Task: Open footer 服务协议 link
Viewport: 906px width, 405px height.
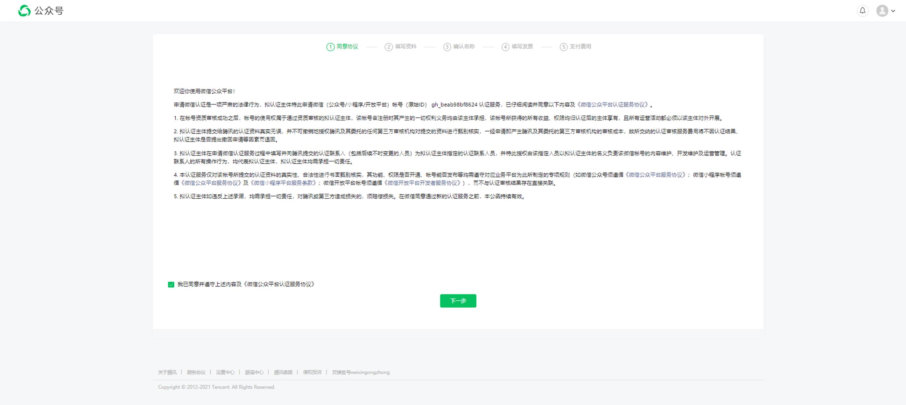Action: point(196,372)
